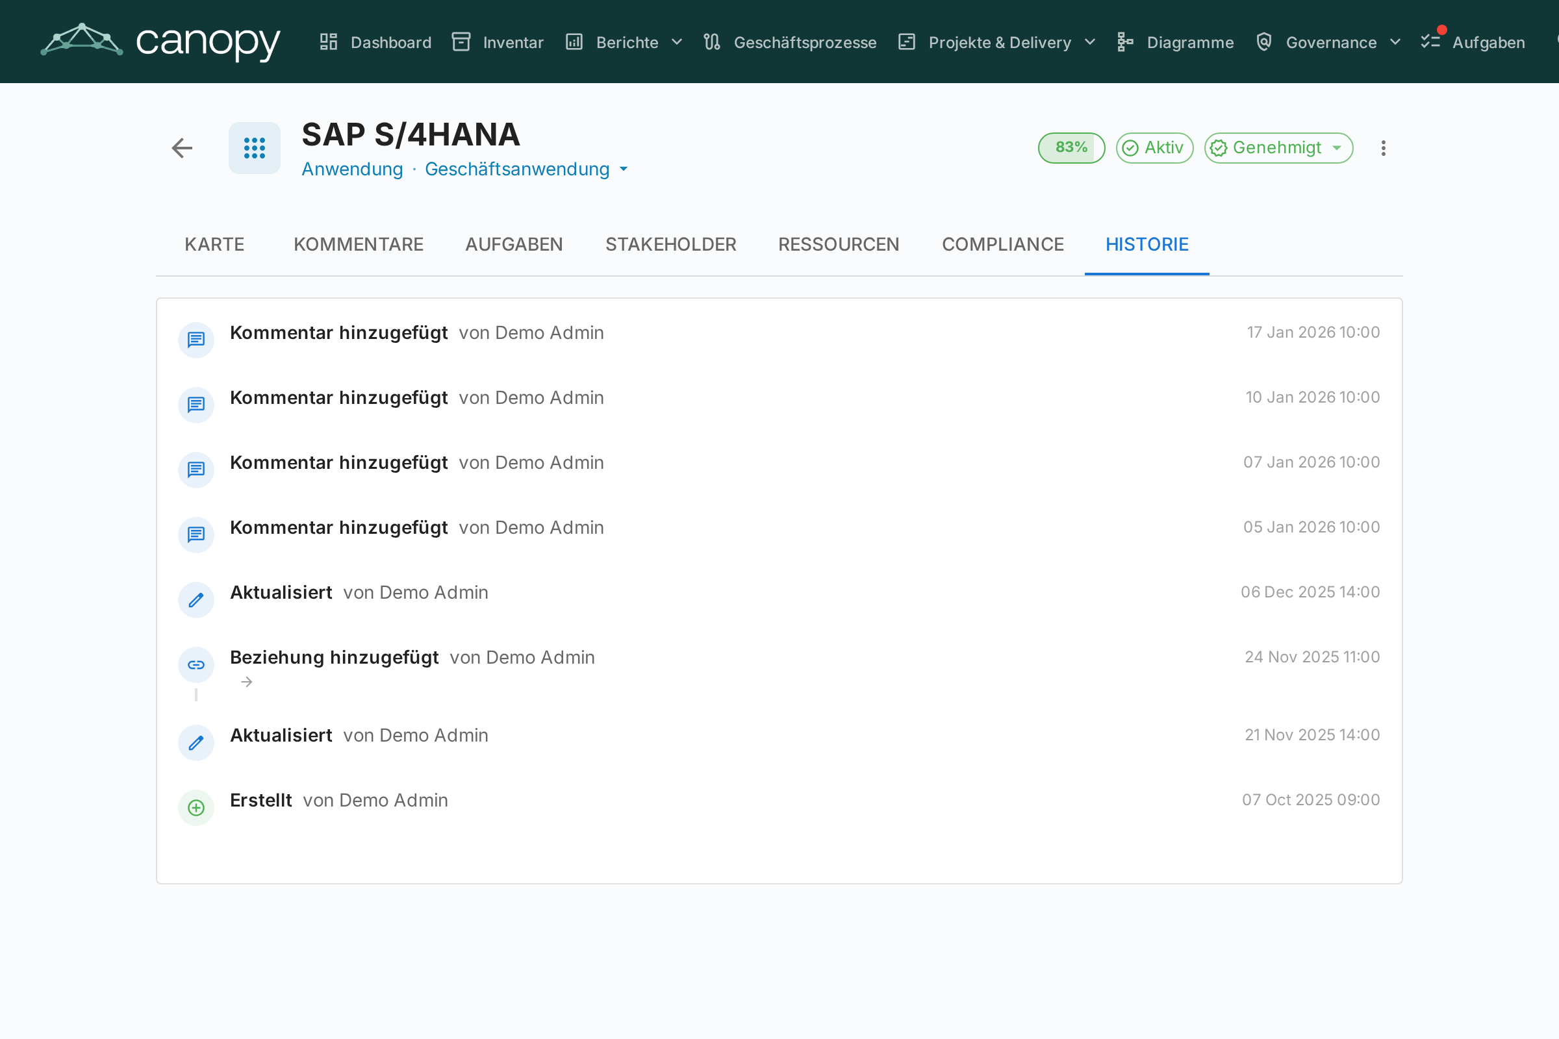Expand the Berichte menu chevron

(677, 42)
